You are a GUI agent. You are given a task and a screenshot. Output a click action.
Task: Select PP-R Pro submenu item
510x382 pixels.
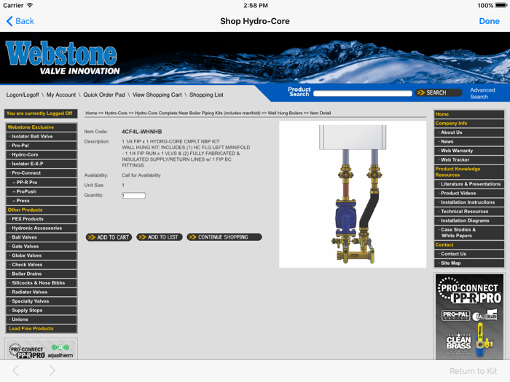(x=42, y=182)
